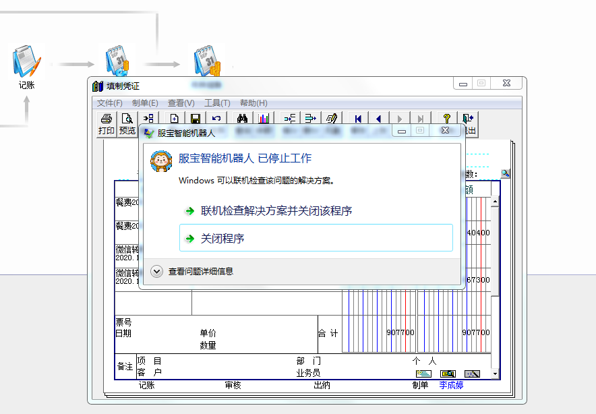Click the notepad-with-pencil toolbar icon
Viewport: 596px width, 414px height.
pos(332,119)
